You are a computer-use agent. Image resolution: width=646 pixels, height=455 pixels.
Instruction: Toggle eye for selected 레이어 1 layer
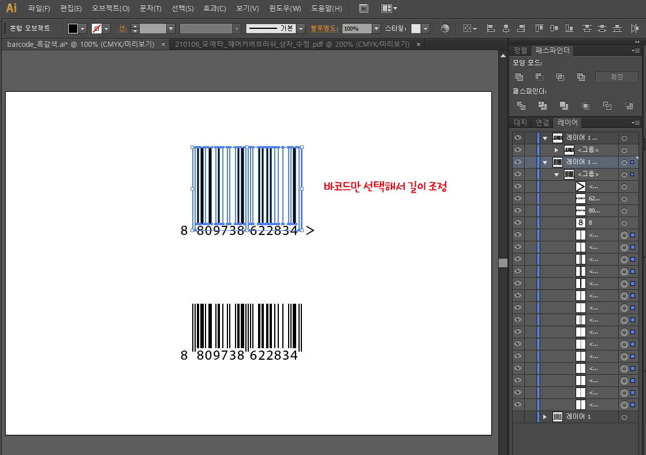click(518, 162)
